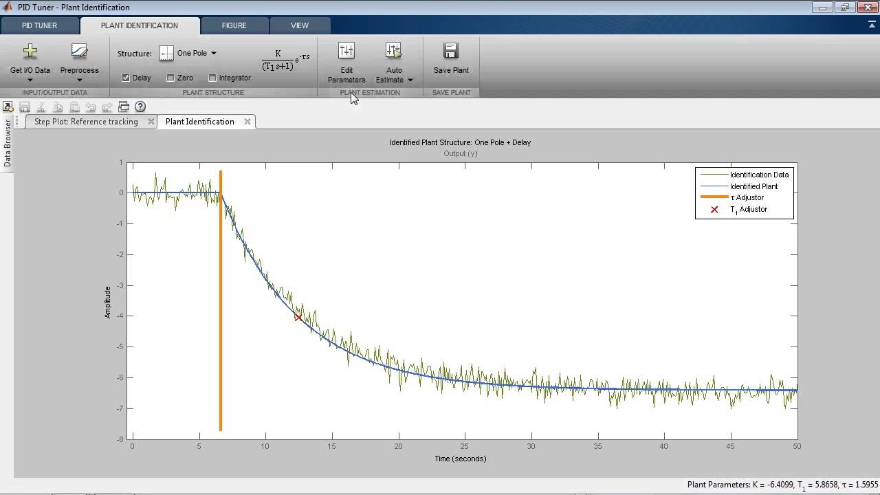This screenshot has width=880, height=495.
Task: Expand the Auto Estimate dropdown arrow
Action: click(410, 80)
